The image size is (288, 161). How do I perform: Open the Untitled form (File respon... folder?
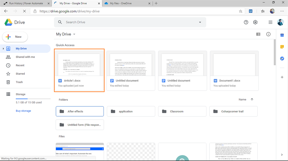(80, 125)
